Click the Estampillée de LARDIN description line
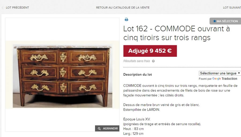Image resolution: width=241 pixels, height=137 pixels. [142, 110]
